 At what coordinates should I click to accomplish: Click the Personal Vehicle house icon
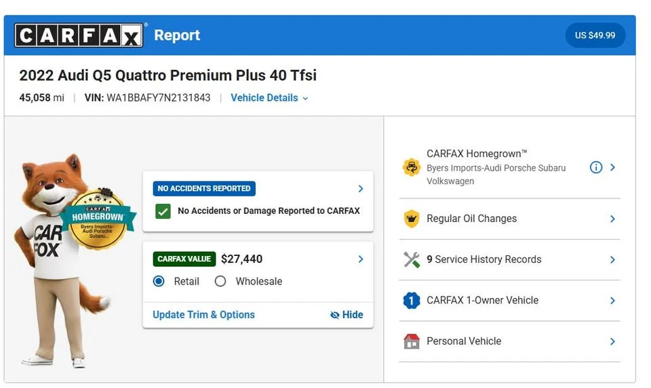(412, 341)
